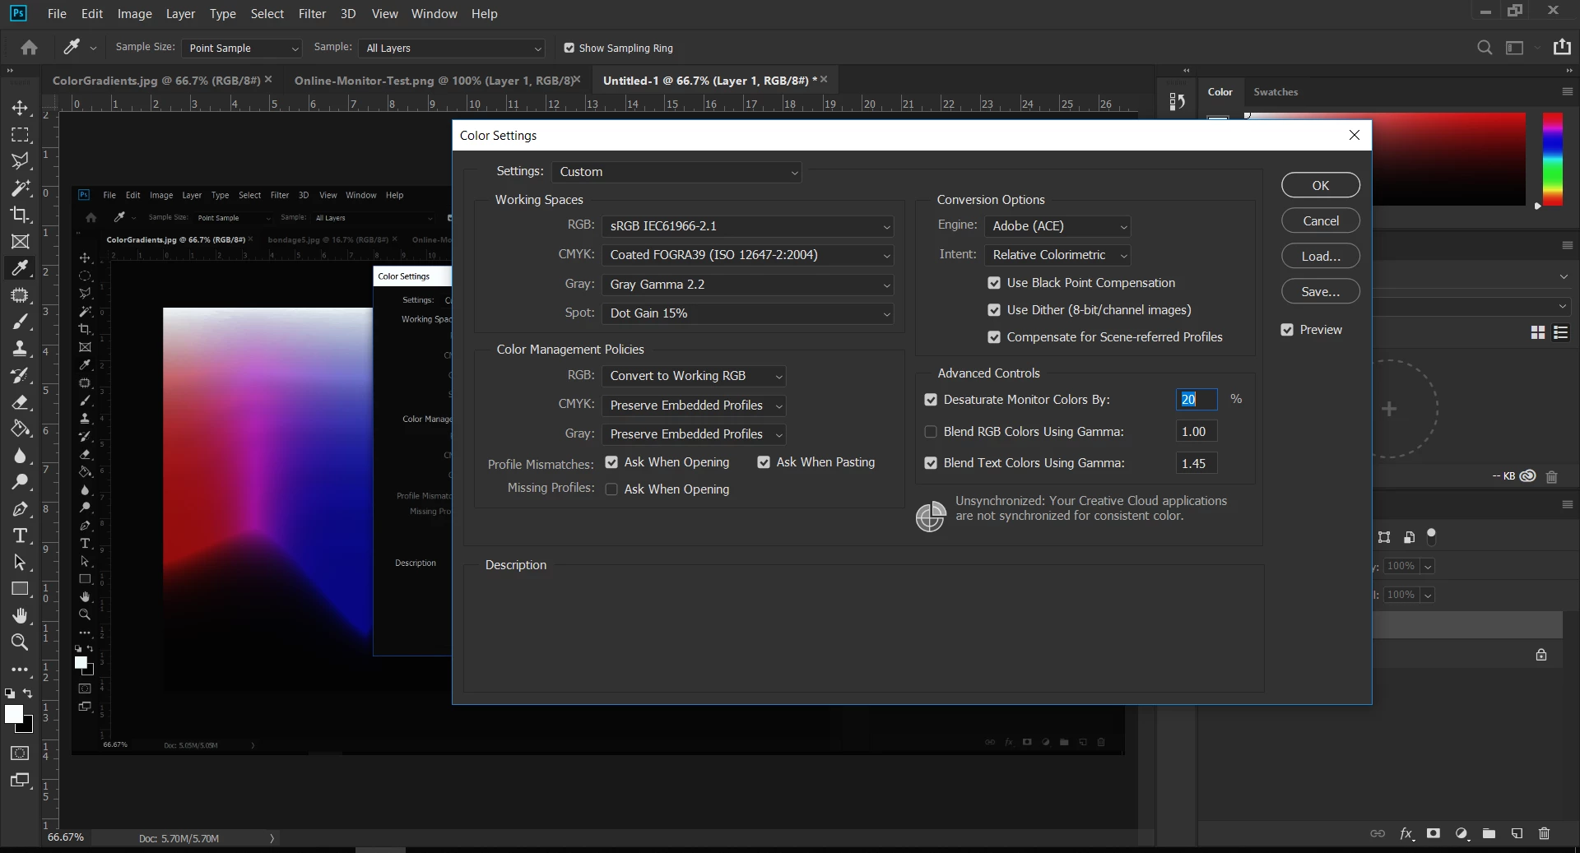The width and height of the screenshot is (1580, 853).
Task: Select the Frame tool
Action: point(20,242)
